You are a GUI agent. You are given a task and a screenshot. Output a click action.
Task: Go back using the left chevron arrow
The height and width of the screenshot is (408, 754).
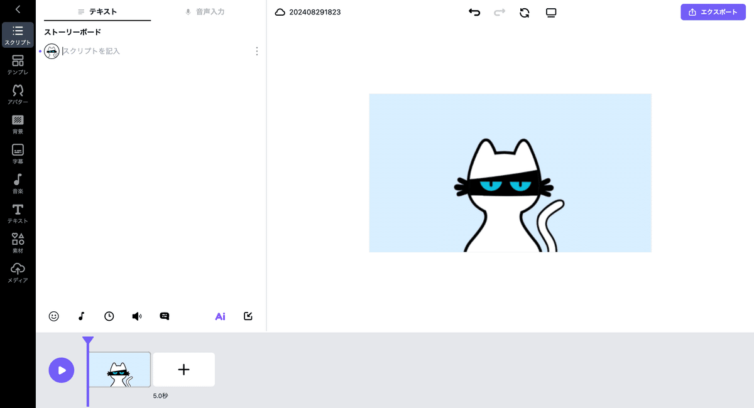(18, 9)
